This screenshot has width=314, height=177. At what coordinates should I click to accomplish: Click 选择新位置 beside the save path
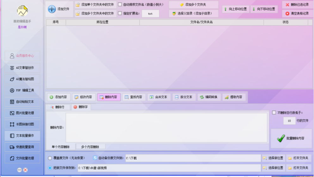pos(274,168)
